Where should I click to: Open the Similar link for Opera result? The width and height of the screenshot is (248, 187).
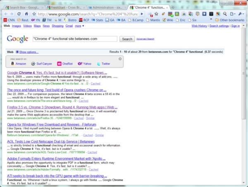(x=100, y=135)
